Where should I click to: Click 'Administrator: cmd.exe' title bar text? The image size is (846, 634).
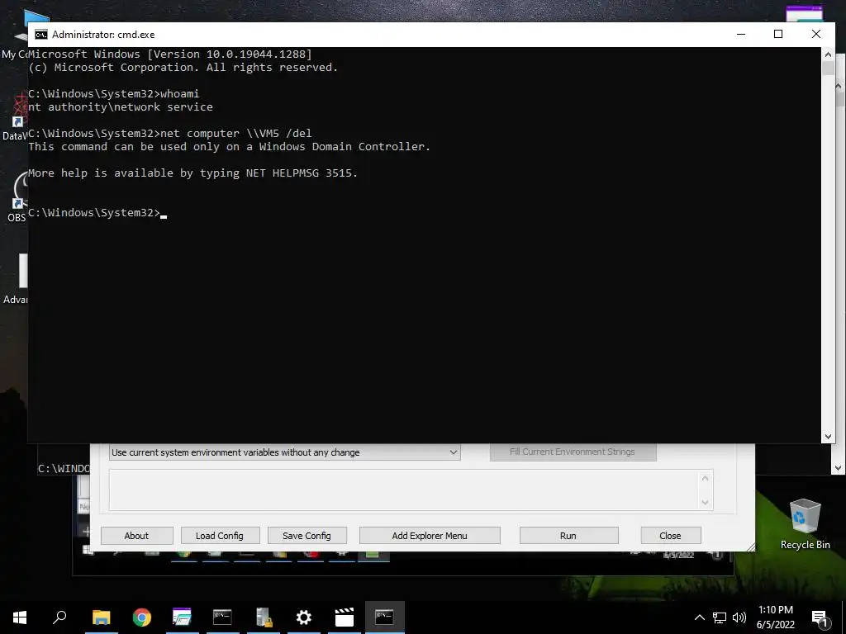pyautogui.click(x=103, y=35)
